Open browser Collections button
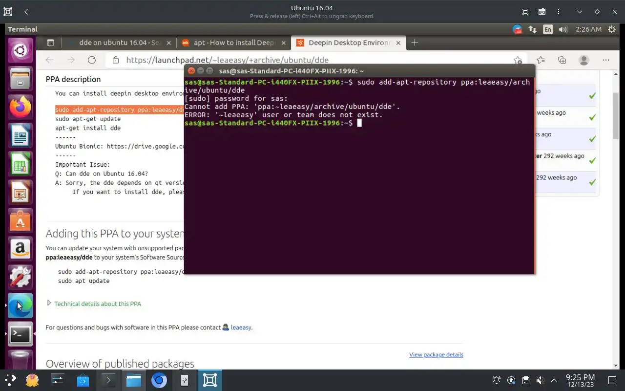The height and width of the screenshot is (391, 625). (562, 60)
